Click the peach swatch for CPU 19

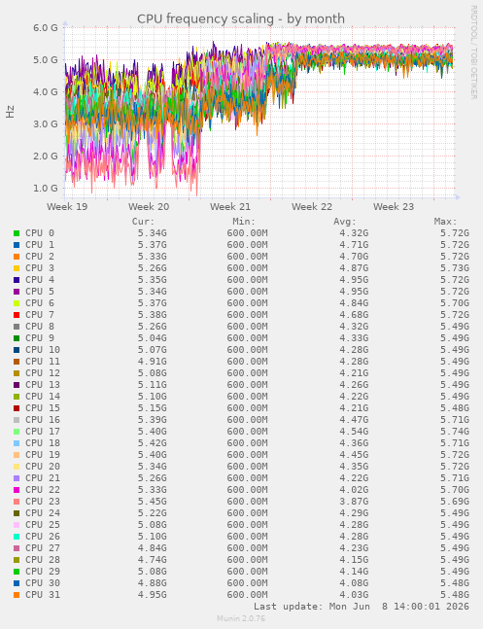click(17, 455)
